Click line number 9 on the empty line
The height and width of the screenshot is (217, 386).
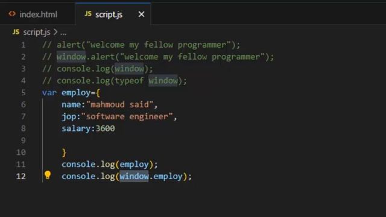tap(23, 140)
